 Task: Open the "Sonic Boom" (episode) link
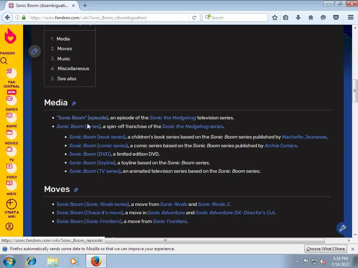82,118
